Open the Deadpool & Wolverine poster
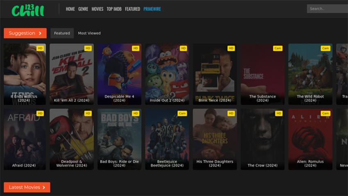 click(72, 139)
